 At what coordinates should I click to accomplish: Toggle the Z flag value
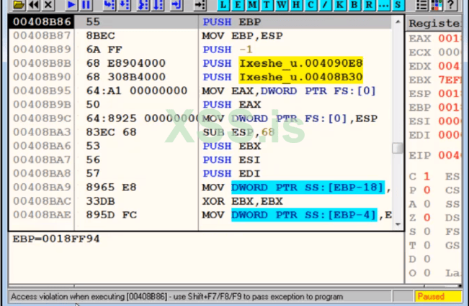tap(427, 218)
